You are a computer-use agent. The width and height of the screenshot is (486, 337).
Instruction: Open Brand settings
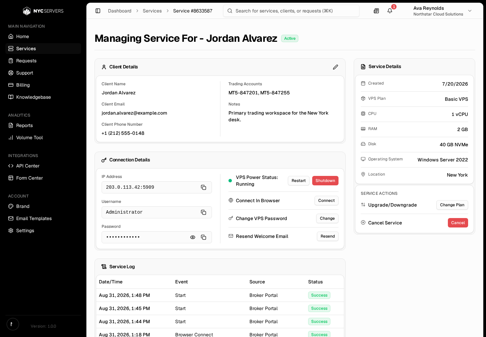coord(43,206)
